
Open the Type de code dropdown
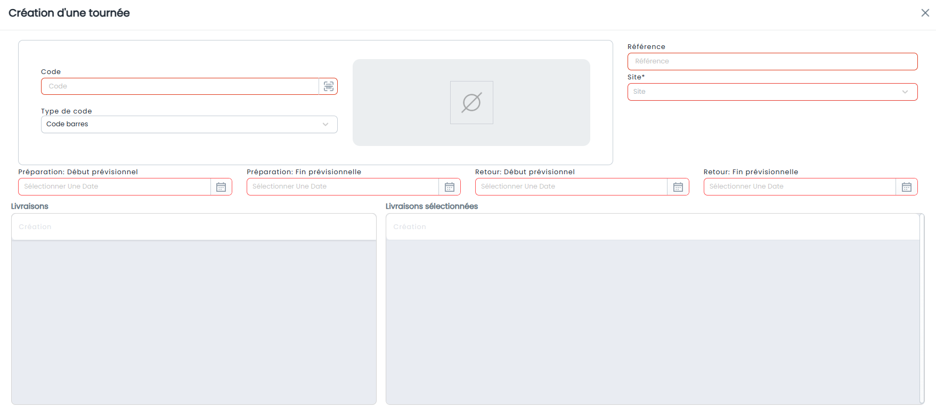(189, 124)
